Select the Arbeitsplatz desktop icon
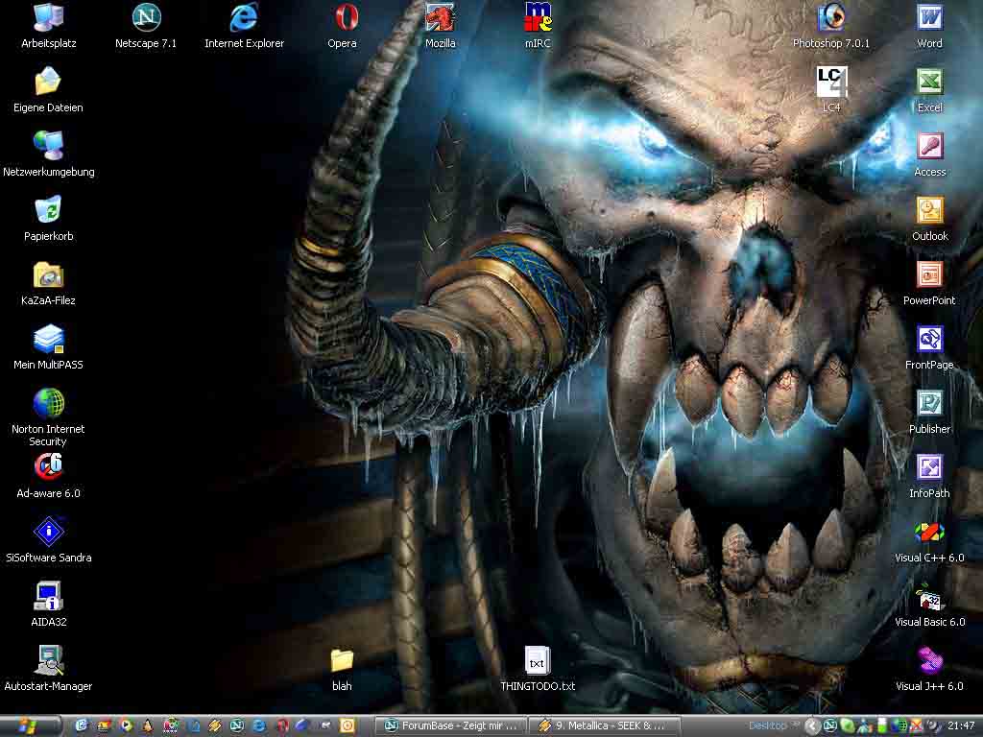 click(48, 26)
